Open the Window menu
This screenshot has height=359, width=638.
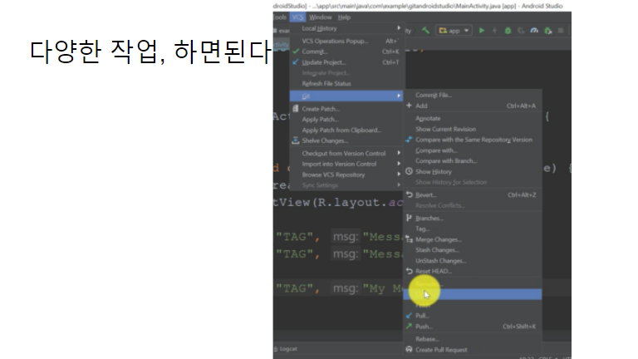[320, 17]
